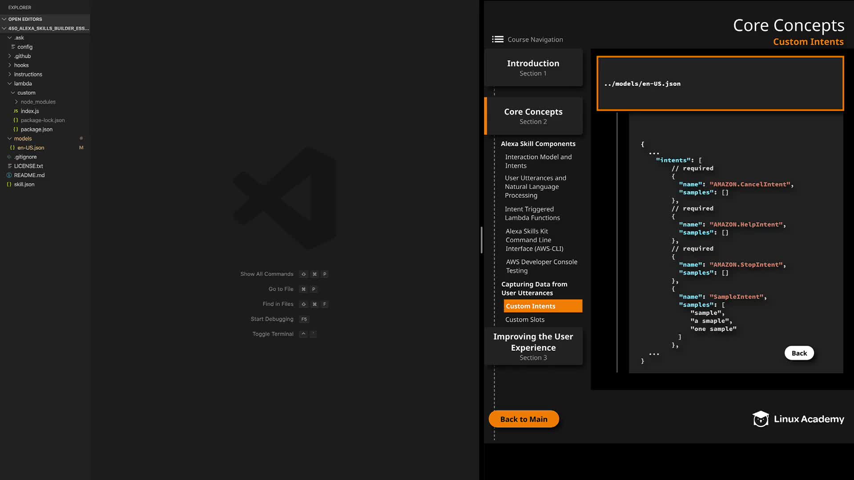
Task: Click the Linux Academy logo icon
Action: click(x=761, y=419)
